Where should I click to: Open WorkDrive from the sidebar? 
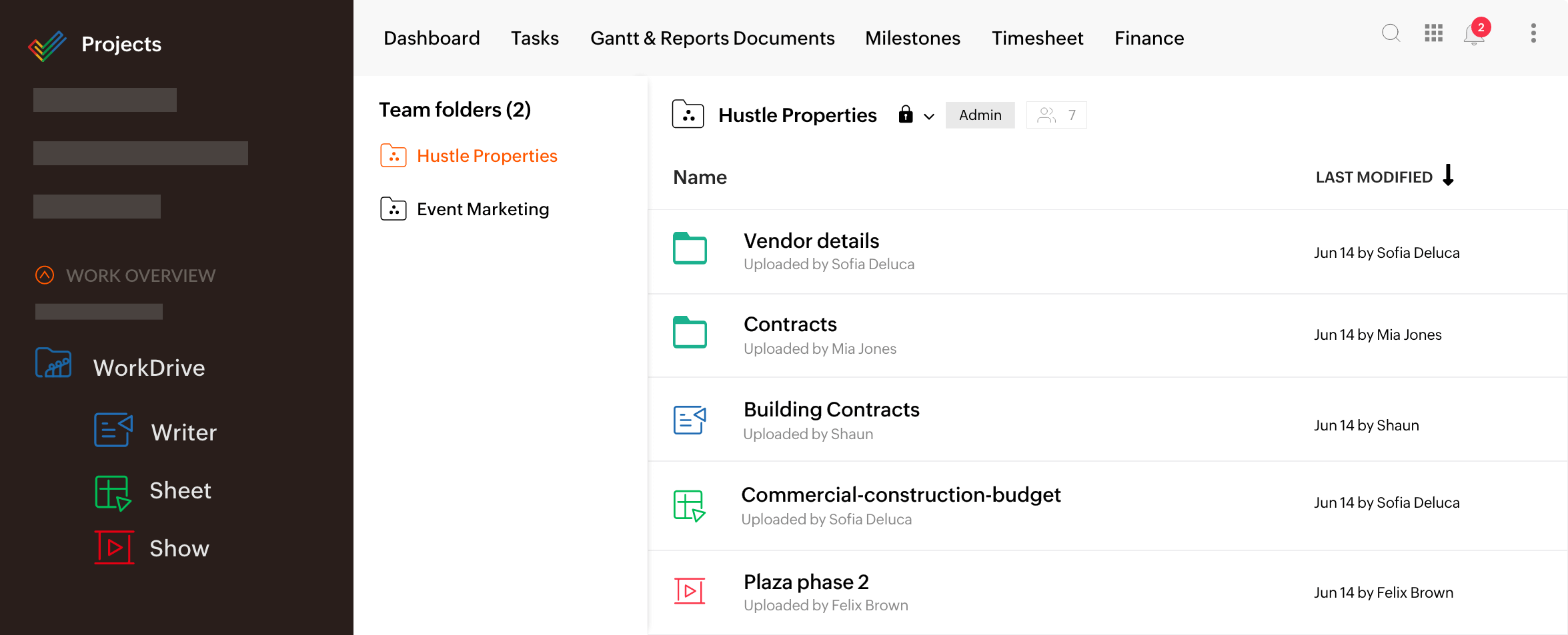149,367
